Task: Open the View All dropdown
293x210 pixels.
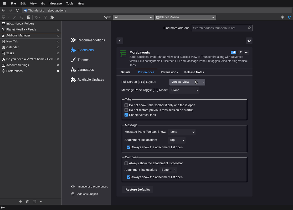Action: pos(133,17)
